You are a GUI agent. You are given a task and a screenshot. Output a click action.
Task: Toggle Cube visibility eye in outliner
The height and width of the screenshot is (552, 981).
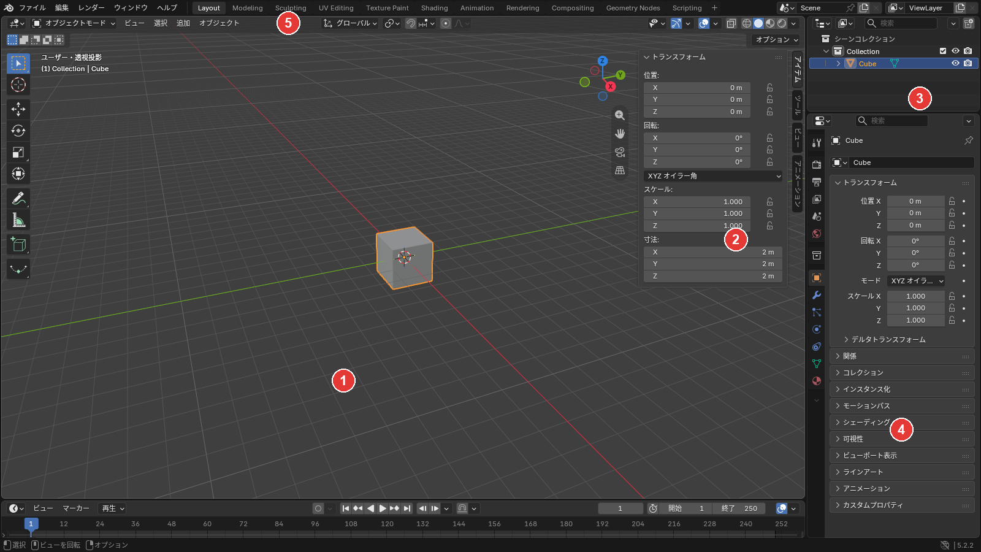955,63
